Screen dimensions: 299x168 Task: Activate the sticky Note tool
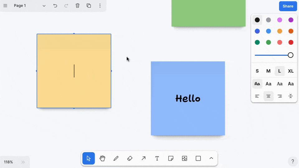171,158
